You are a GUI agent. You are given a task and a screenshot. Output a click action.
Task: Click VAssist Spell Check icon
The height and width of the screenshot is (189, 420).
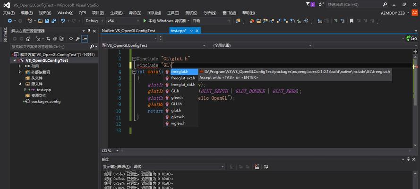pyautogui.click(x=299, y=21)
